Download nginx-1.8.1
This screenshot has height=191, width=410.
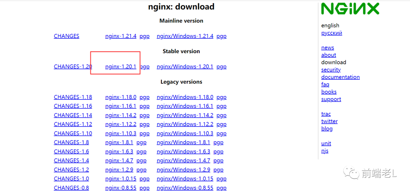tap(119, 142)
